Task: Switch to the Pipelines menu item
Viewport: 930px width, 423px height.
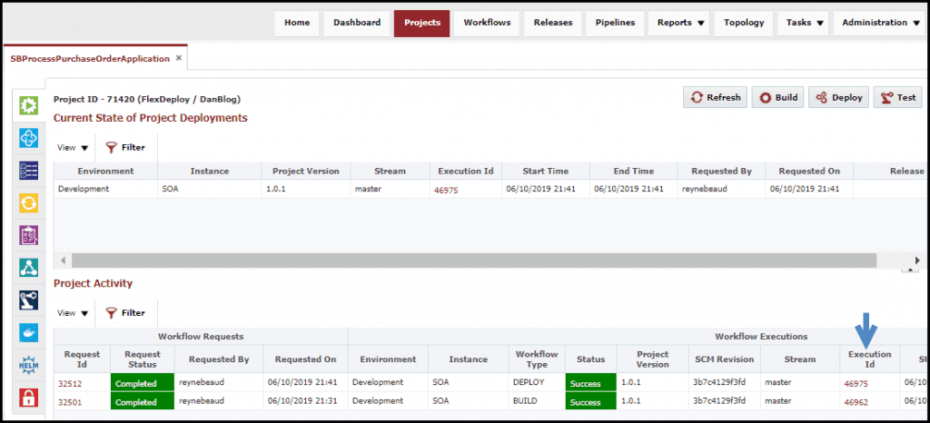Action: pos(614,23)
